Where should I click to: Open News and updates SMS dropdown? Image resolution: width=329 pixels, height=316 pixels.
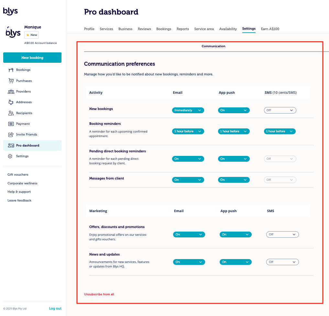pyautogui.click(x=282, y=262)
